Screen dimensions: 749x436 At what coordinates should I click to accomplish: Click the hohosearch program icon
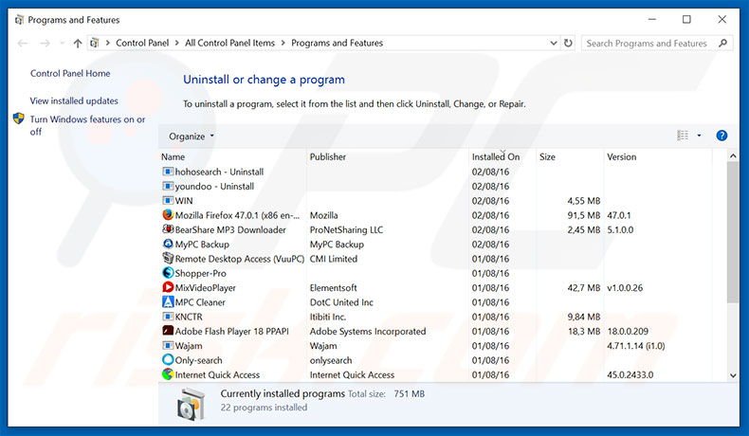(x=168, y=172)
